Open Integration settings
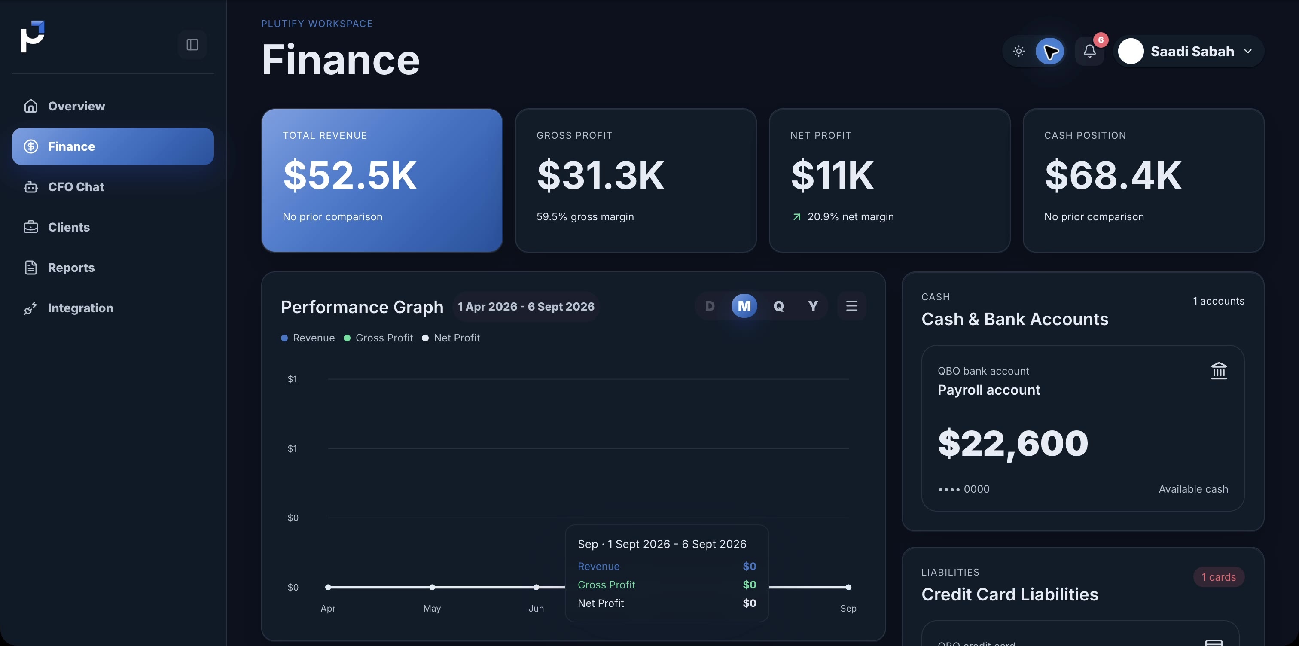 [113, 308]
